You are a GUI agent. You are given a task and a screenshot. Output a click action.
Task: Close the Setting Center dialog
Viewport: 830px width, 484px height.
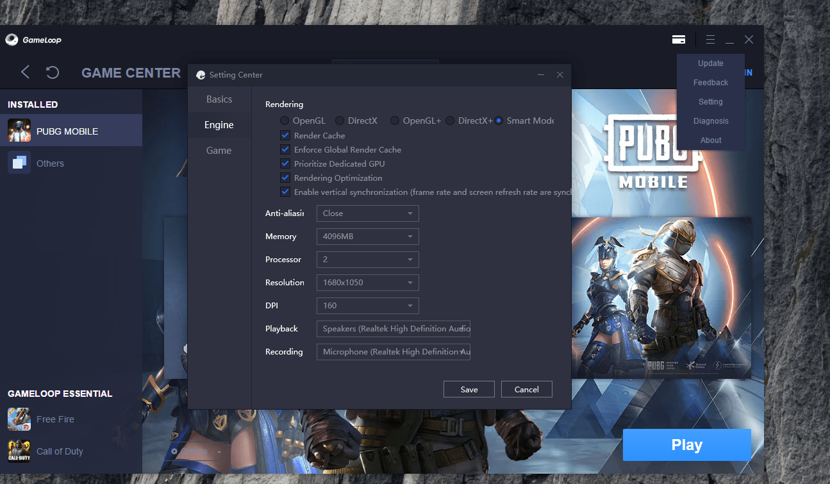[560, 75]
